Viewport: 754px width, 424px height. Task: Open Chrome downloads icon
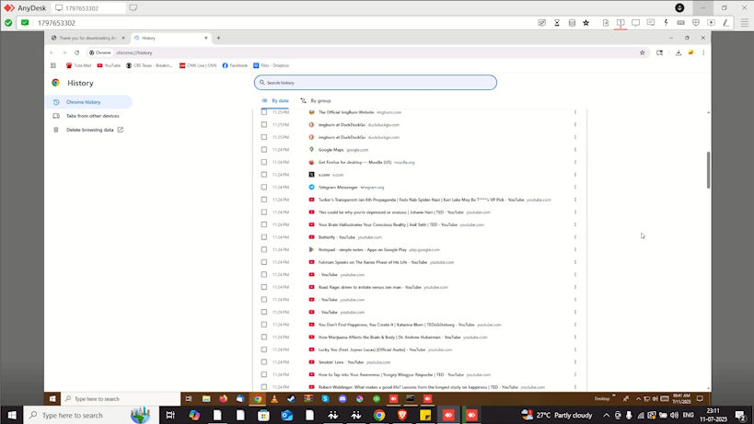678,52
